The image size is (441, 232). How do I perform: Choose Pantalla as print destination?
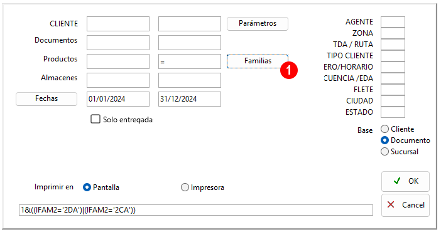(87, 187)
